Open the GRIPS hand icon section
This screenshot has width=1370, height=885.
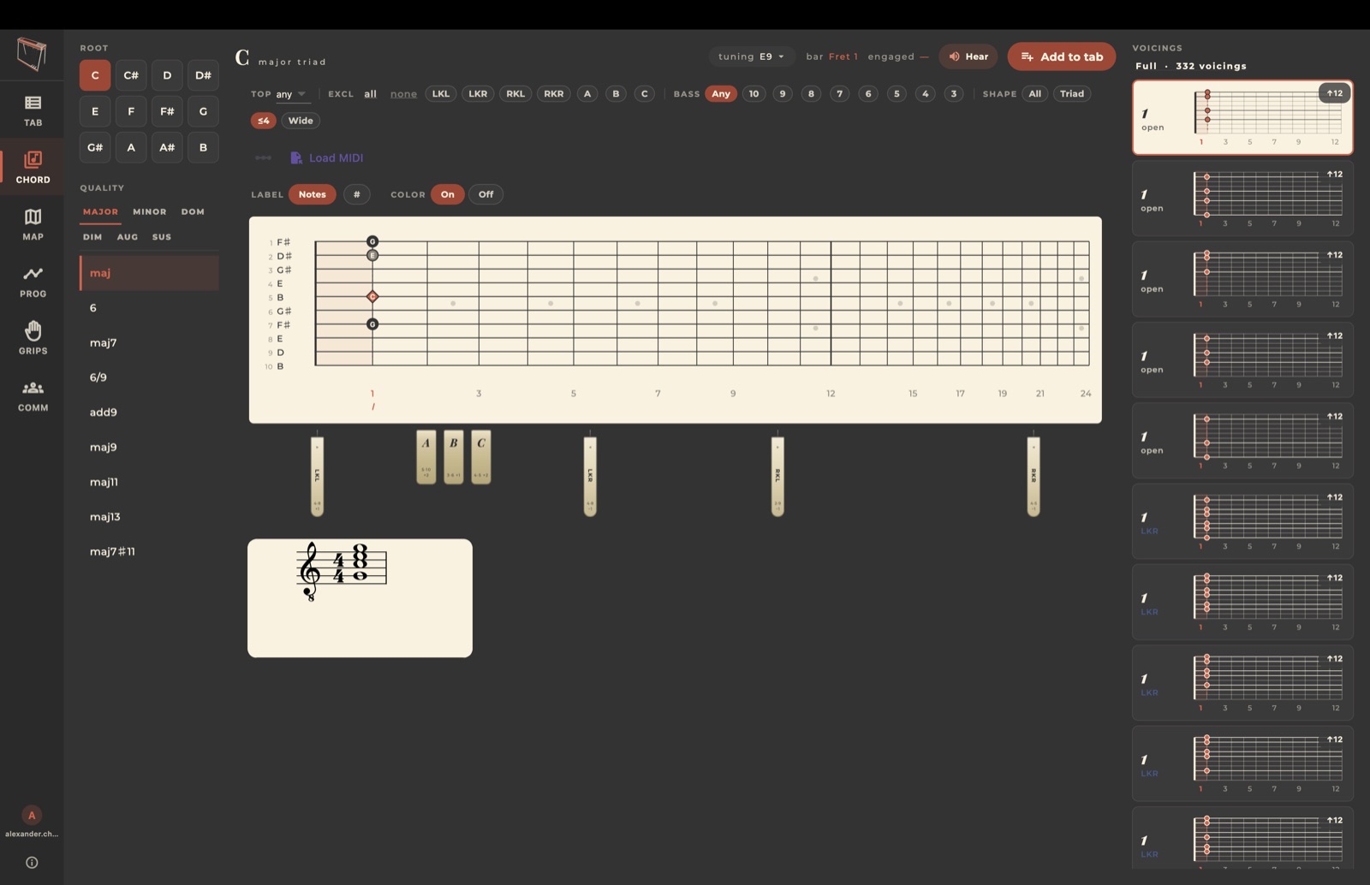pyautogui.click(x=33, y=338)
